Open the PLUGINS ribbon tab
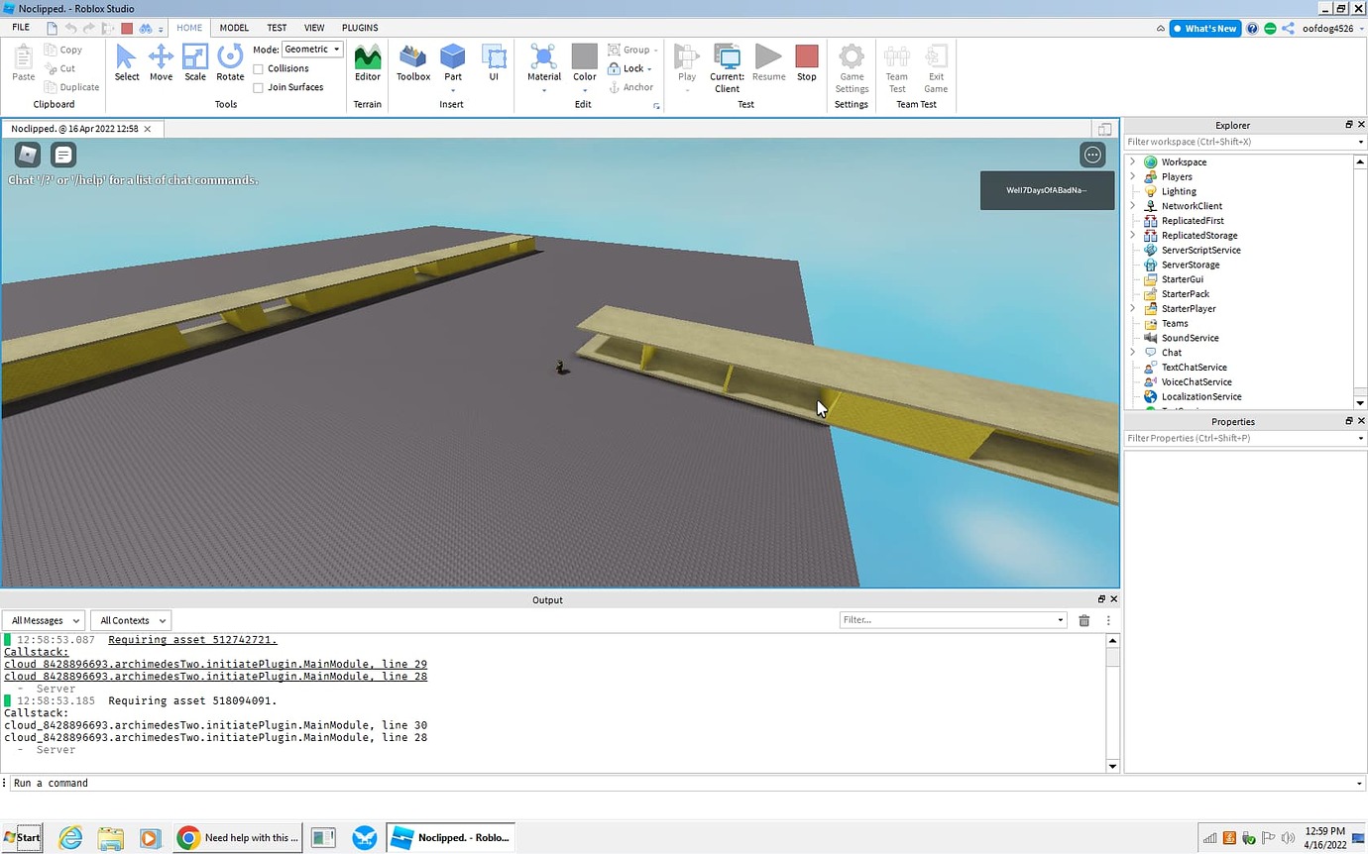1368x854 pixels. [360, 28]
